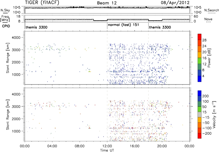
Task: Click the 'Nave' legend label
Action: (x=208, y=19)
